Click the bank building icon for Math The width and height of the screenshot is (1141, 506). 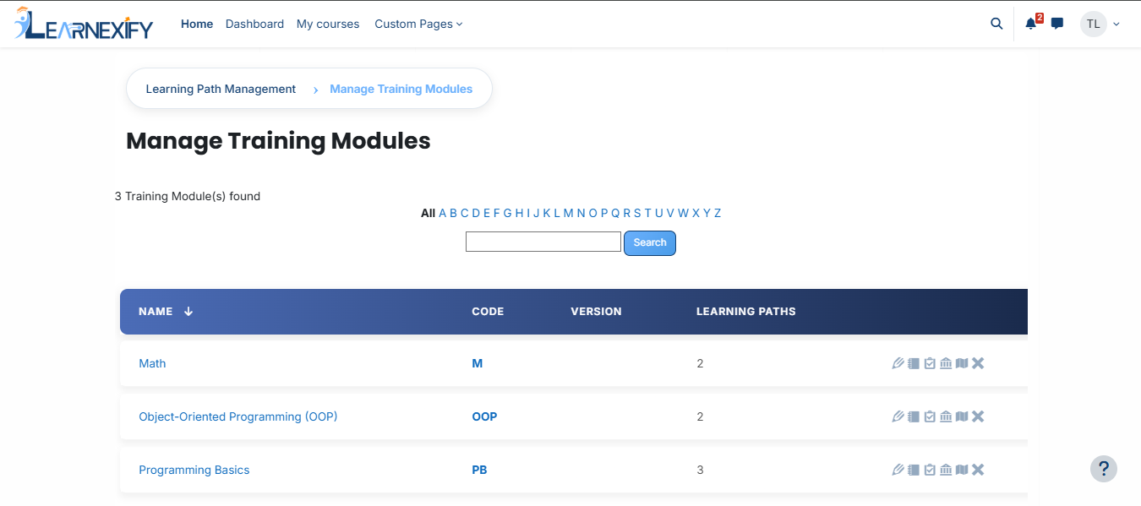tap(946, 363)
